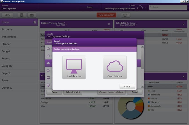The image size is (189, 125).
Task: Click the ($240) scheduled amount
Action: tap(165, 39)
